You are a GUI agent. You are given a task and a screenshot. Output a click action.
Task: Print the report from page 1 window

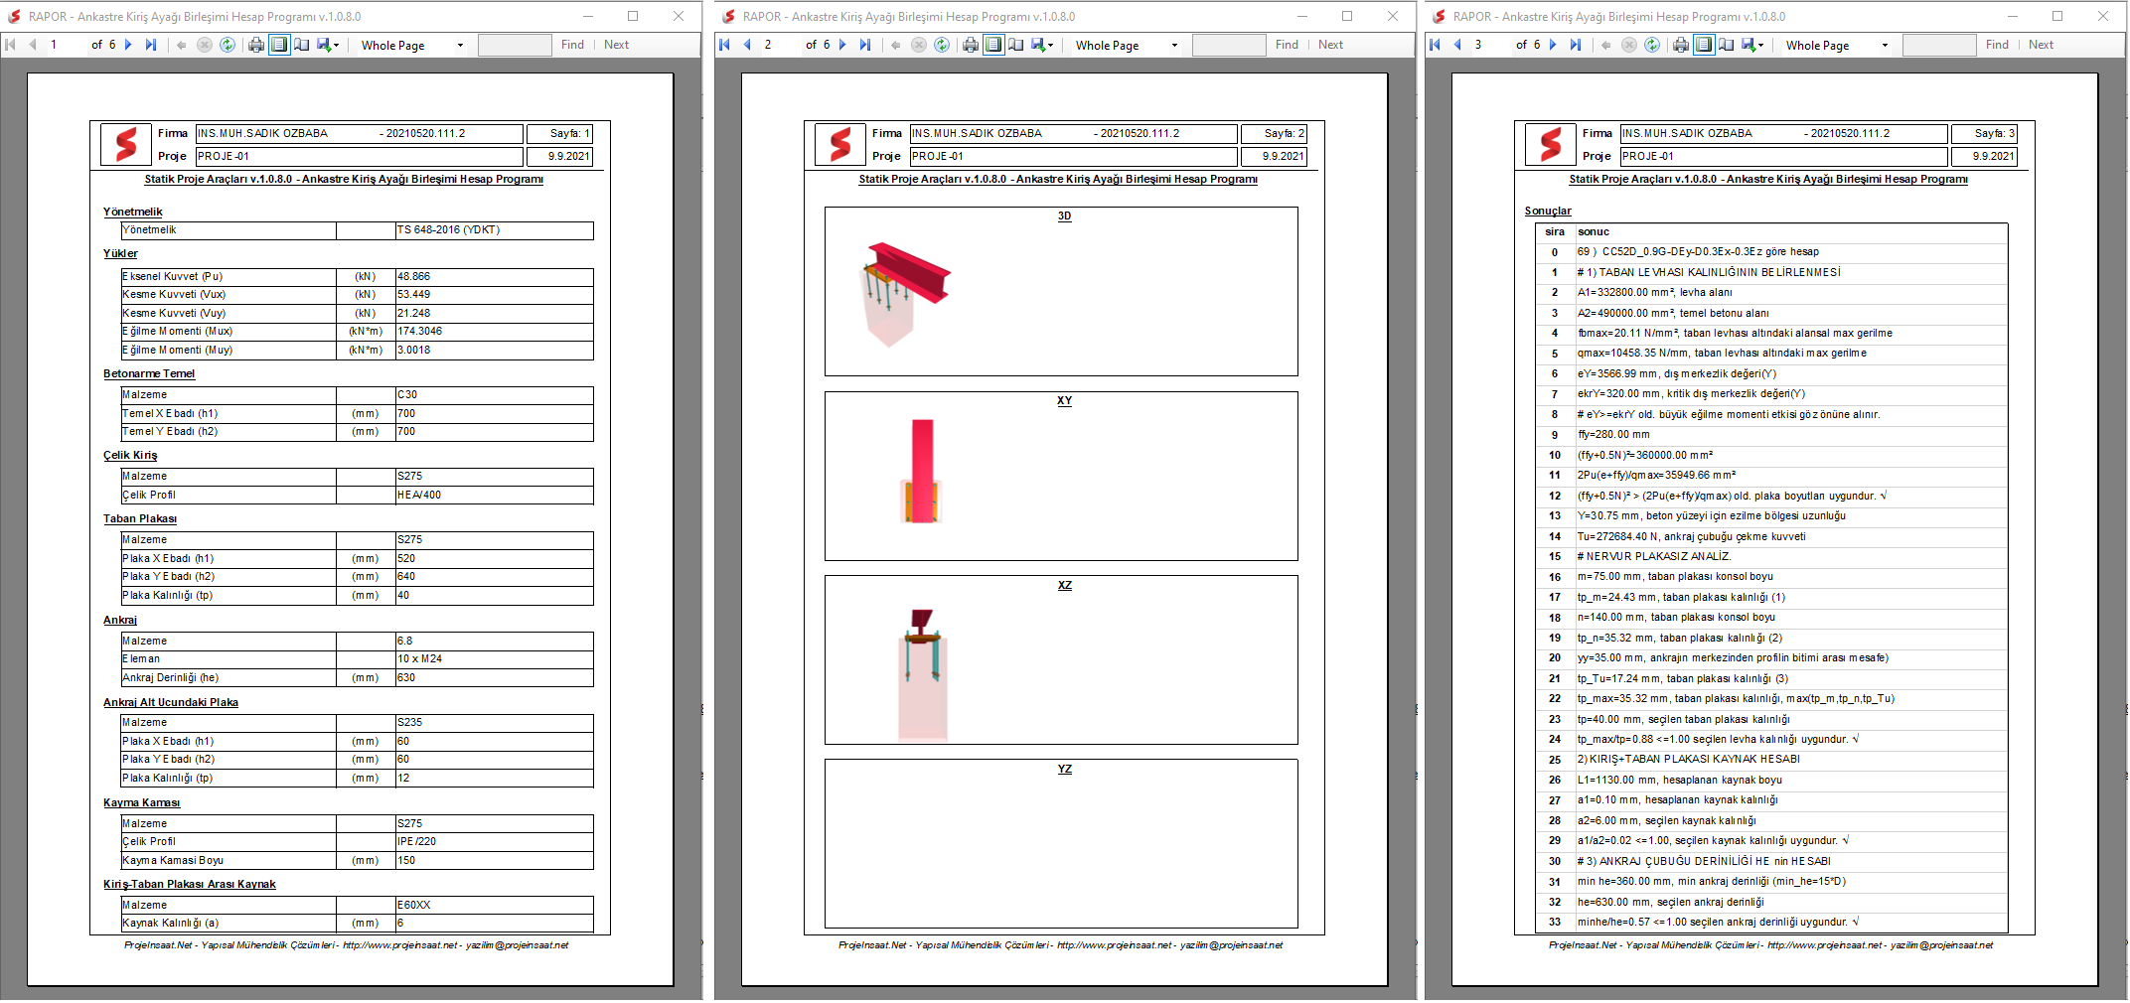(256, 45)
